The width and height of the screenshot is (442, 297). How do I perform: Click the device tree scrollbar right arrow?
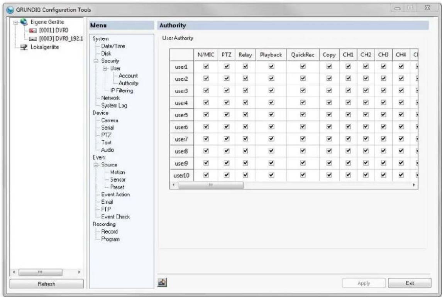(x=79, y=272)
